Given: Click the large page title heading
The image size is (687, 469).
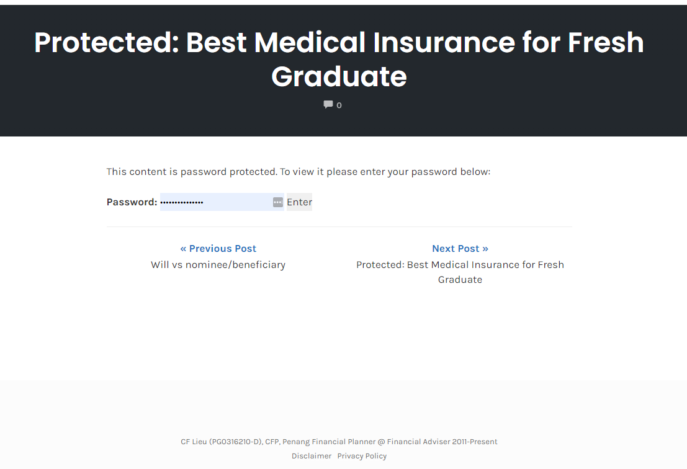Looking at the screenshot, I should click(x=339, y=60).
